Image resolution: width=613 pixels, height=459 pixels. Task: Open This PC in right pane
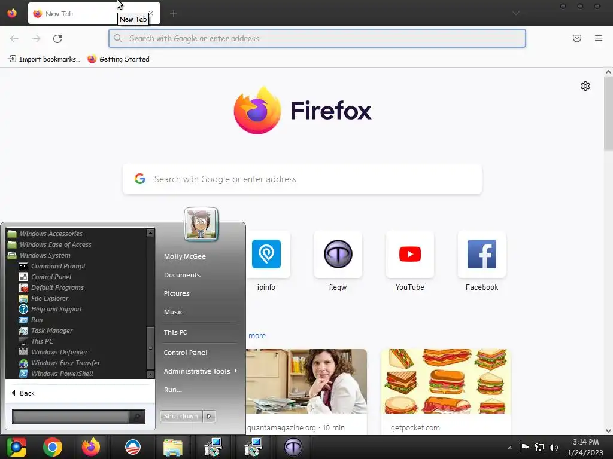[x=175, y=332]
